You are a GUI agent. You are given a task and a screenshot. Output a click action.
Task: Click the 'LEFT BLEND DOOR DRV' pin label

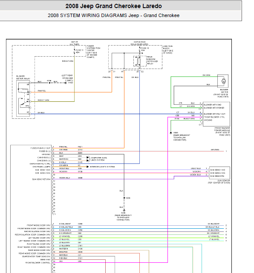(39, 238)
